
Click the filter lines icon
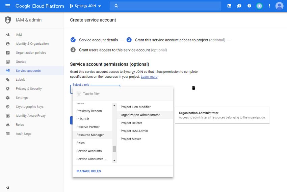(79, 94)
